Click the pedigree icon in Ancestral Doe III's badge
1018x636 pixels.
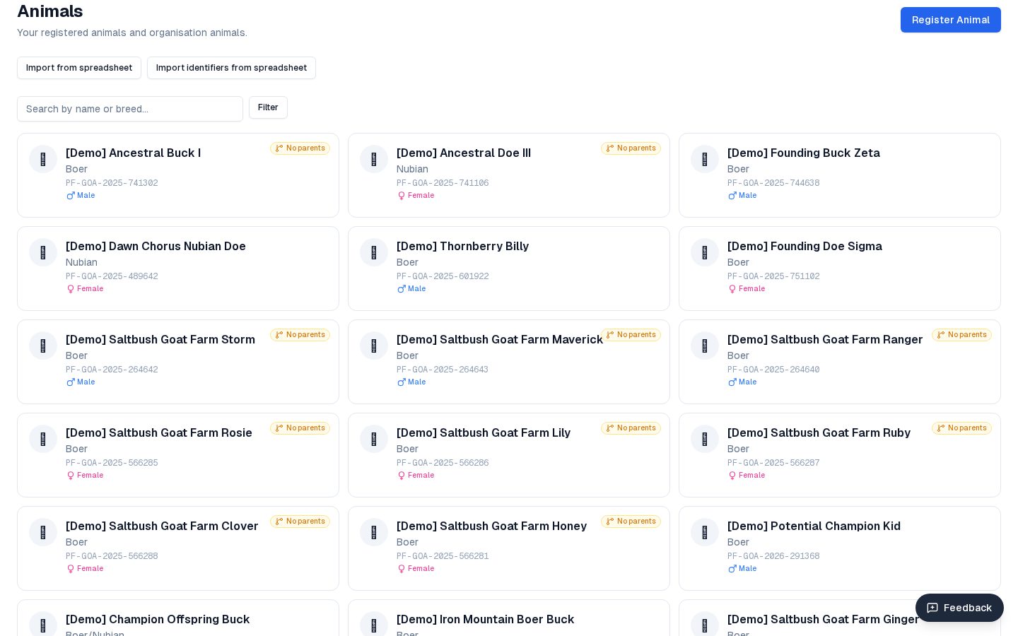[x=610, y=148]
